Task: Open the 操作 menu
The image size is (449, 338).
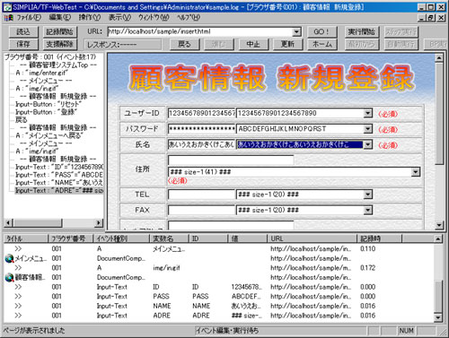Action: pos(90,18)
